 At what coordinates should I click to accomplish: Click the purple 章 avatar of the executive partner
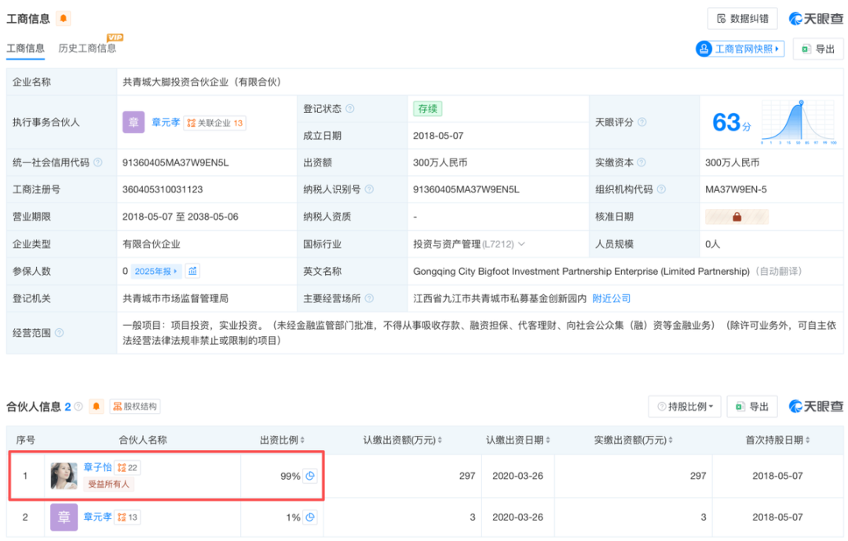(x=133, y=122)
